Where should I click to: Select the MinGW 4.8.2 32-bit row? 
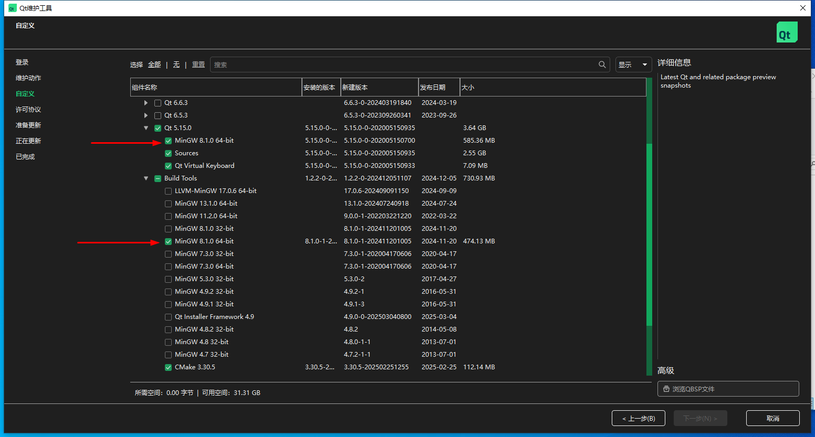(388, 329)
